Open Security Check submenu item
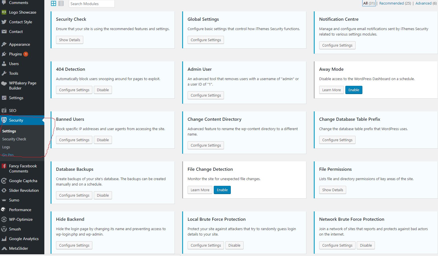 14,139
